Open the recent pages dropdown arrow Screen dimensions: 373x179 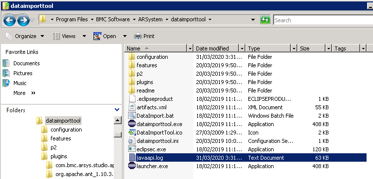pos(32,20)
